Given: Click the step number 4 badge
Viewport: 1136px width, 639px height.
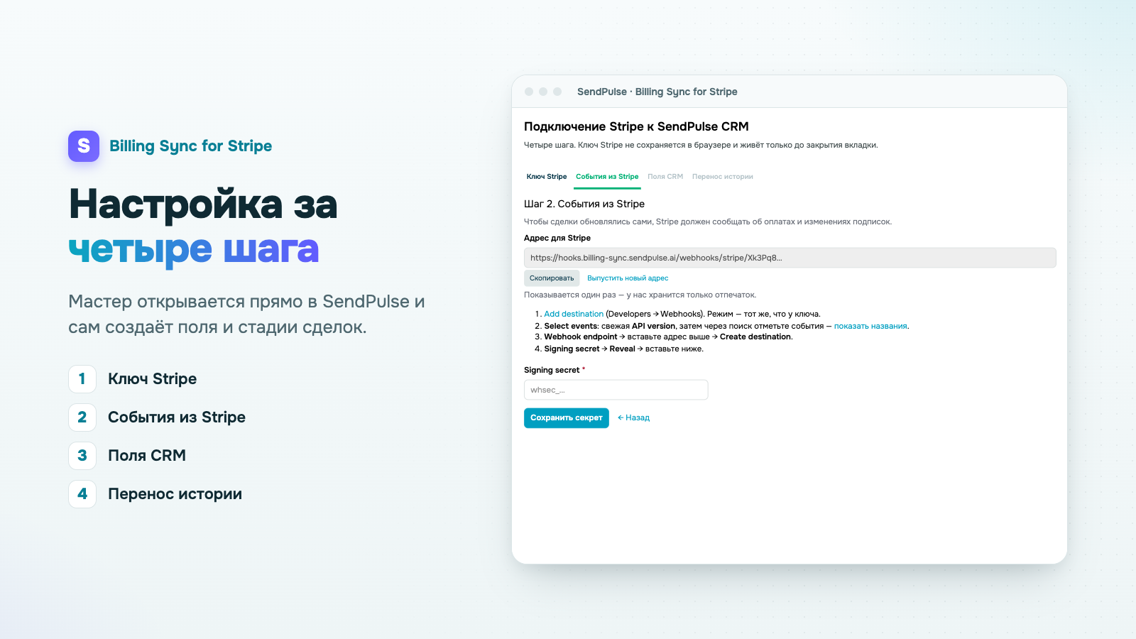Looking at the screenshot, I should tap(82, 494).
